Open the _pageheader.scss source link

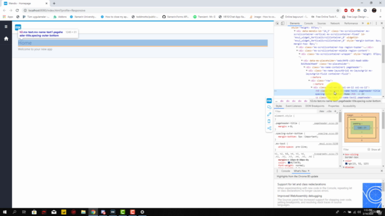click(326, 123)
